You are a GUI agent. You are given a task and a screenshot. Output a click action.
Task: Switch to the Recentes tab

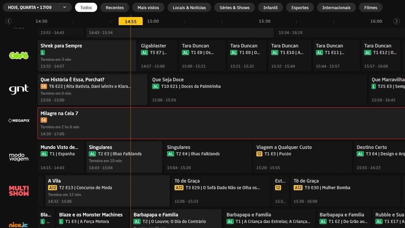pyautogui.click(x=115, y=8)
